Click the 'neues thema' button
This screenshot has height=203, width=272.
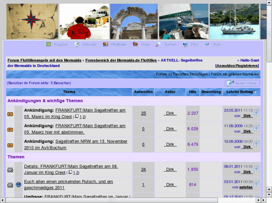coord(242,83)
